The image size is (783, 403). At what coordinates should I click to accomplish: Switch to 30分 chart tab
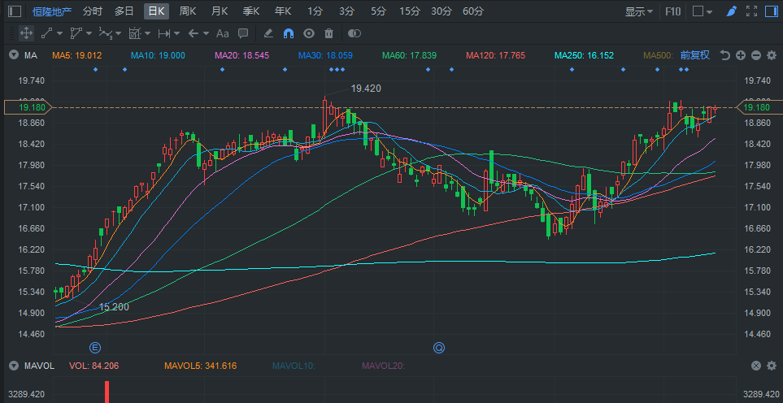442,11
